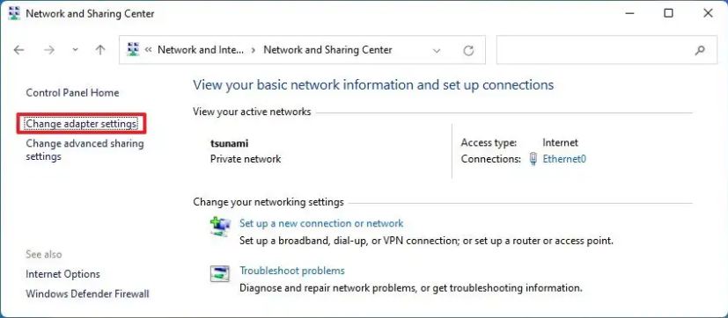
Task: Open Change adapter settings
Action: pos(81,124)
